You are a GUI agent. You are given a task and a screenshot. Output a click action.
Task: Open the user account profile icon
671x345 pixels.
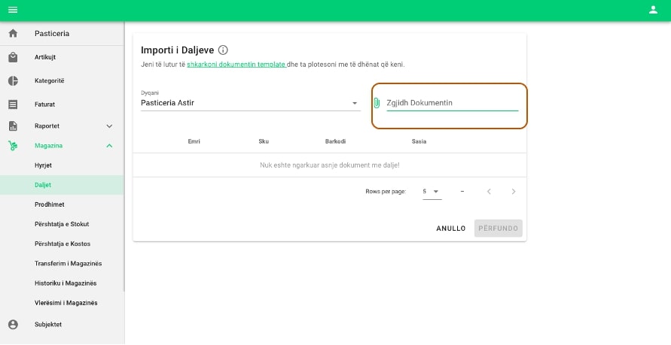(x=653, y=10)
